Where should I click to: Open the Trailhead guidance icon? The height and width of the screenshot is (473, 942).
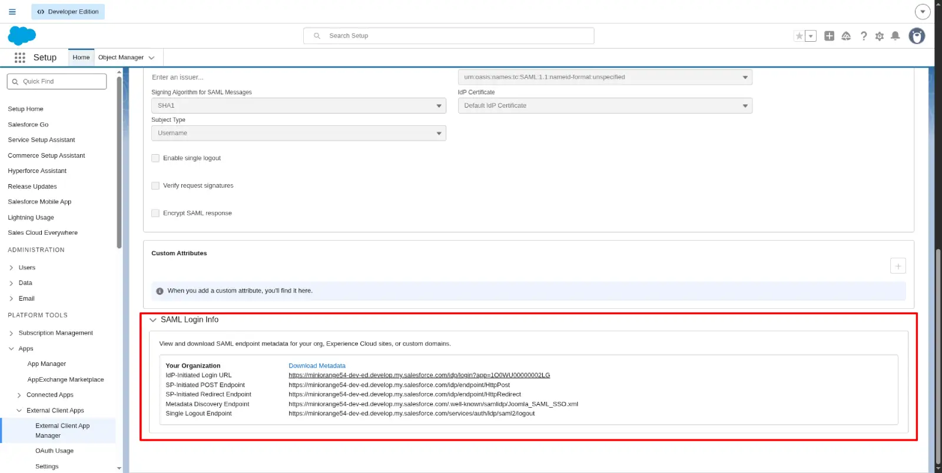(846, 36)
